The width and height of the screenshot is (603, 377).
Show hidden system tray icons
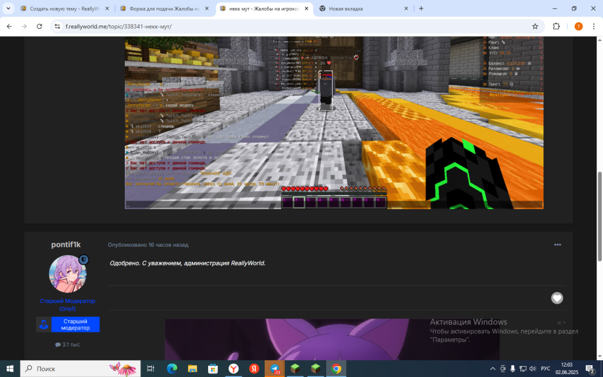(x=493, y=369)
